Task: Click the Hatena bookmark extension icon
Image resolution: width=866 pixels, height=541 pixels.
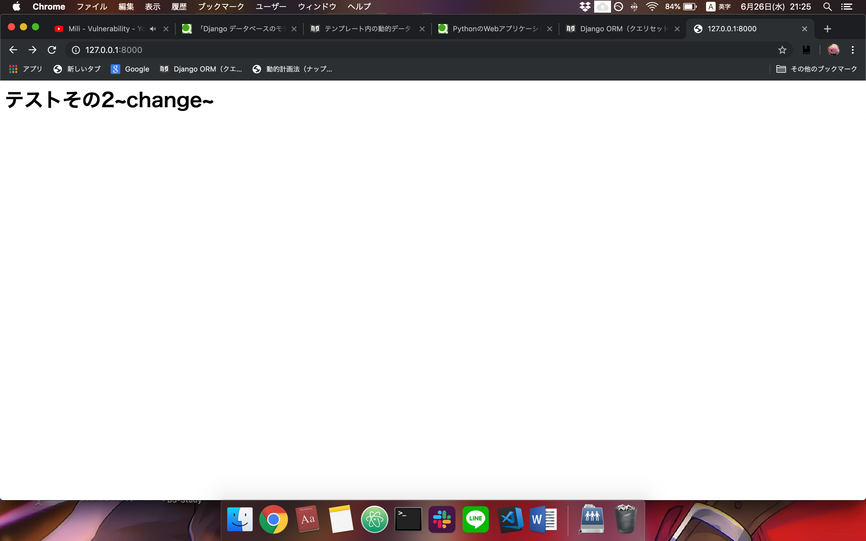Action: [806, 50]
